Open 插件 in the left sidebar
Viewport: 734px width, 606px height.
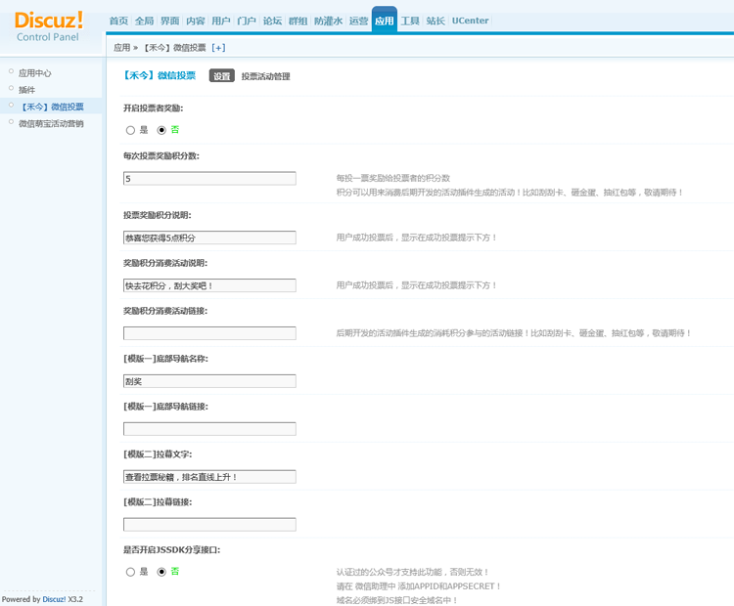pyautogui.click(x=27, y=90)
